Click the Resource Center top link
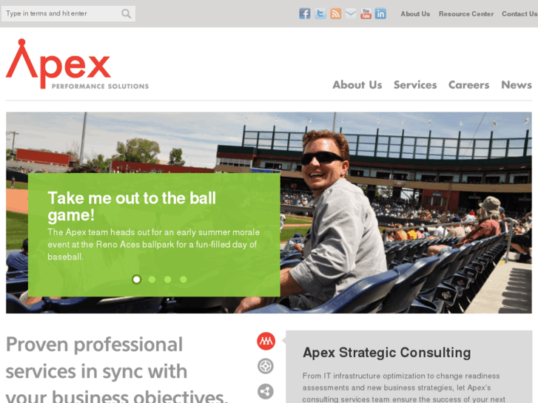 click(x=466, y=14)
